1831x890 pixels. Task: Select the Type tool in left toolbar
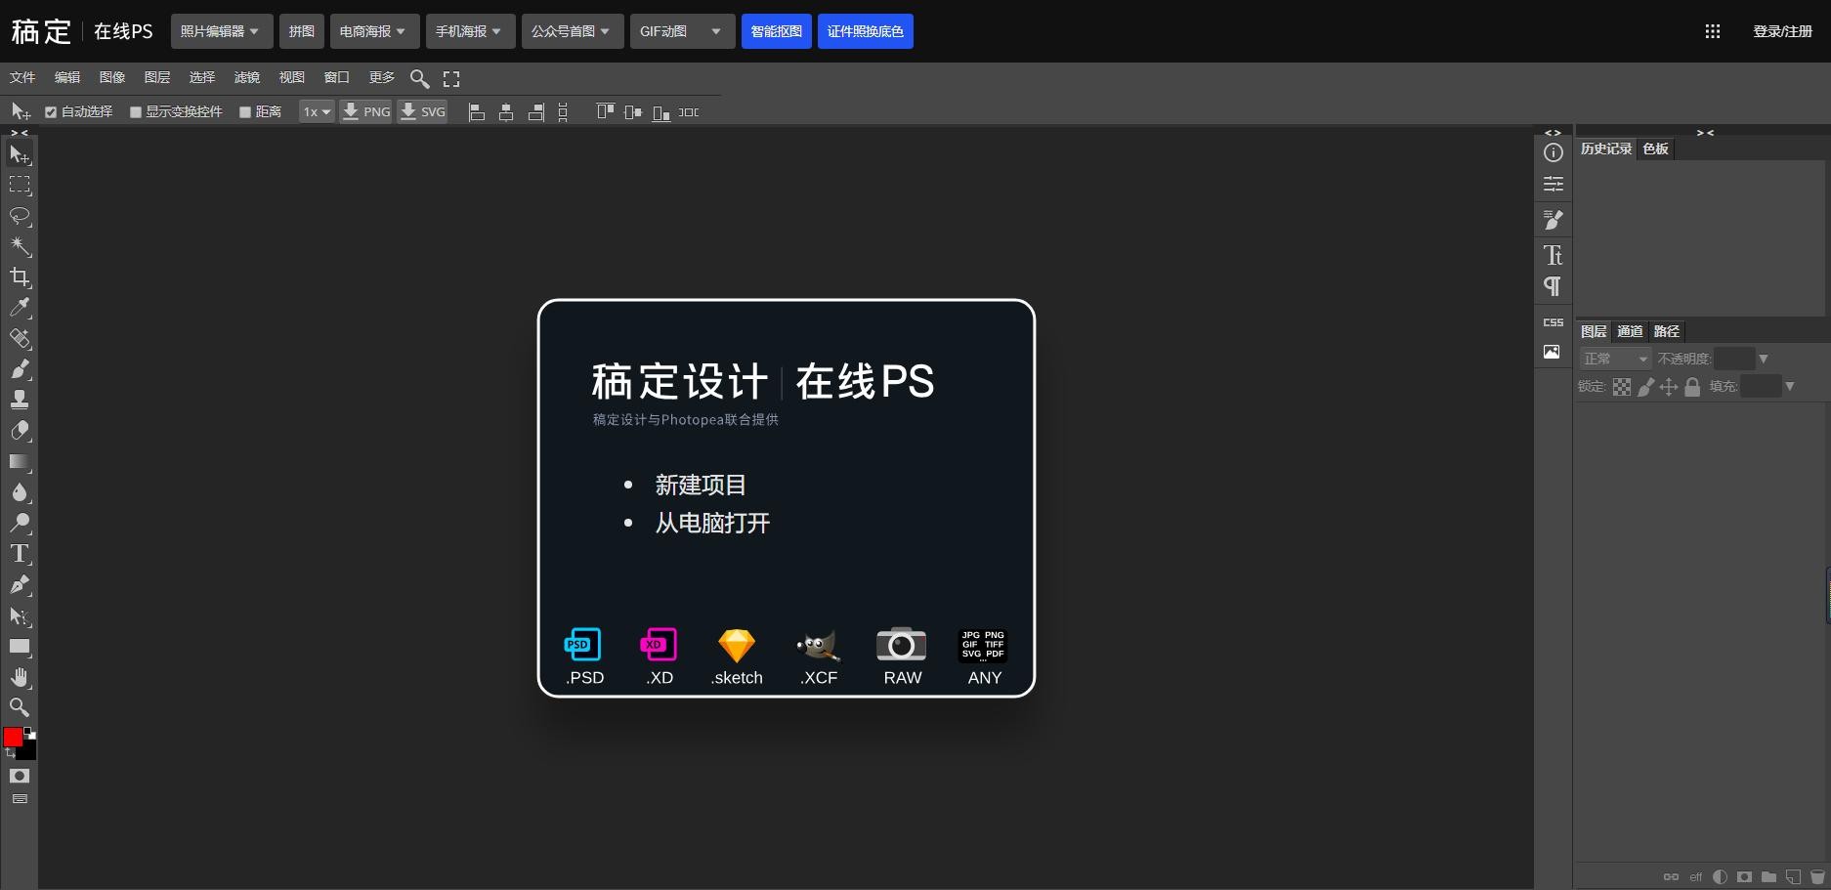click(x=20, y=554)
